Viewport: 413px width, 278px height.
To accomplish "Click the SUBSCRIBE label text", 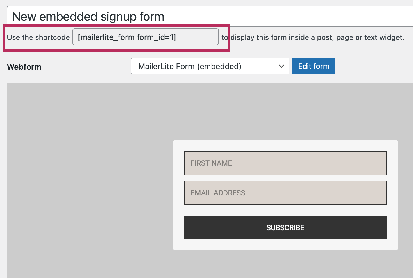I will point(285,228).
